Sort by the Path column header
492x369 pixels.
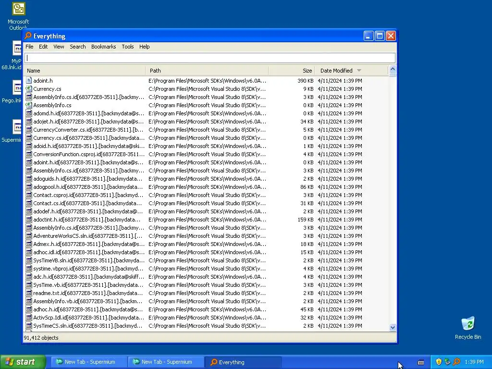click(x=207, y=71)
